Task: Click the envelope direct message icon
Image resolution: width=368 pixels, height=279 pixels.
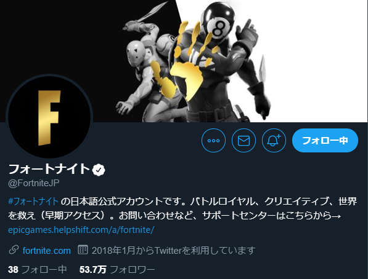Action: [243, 141]
